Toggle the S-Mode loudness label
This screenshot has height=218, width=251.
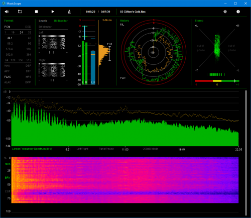pos(107,20)
